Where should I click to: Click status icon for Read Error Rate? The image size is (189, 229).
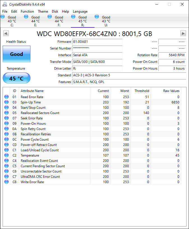point(6,97)
